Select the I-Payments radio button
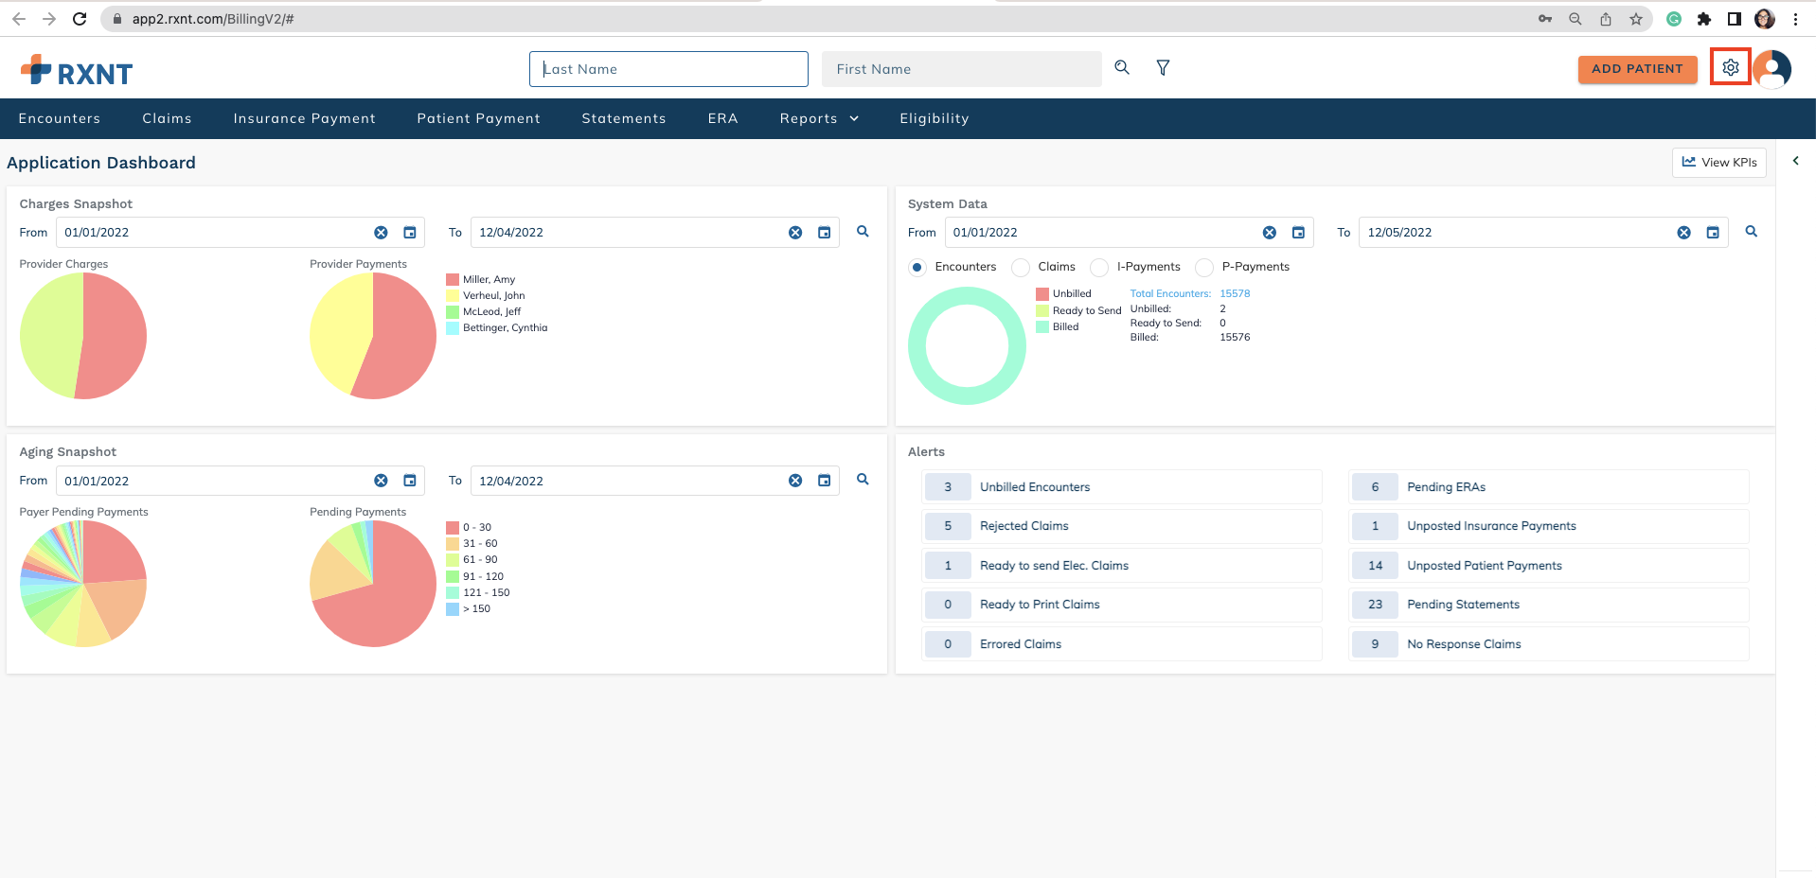 [1099, 268]
